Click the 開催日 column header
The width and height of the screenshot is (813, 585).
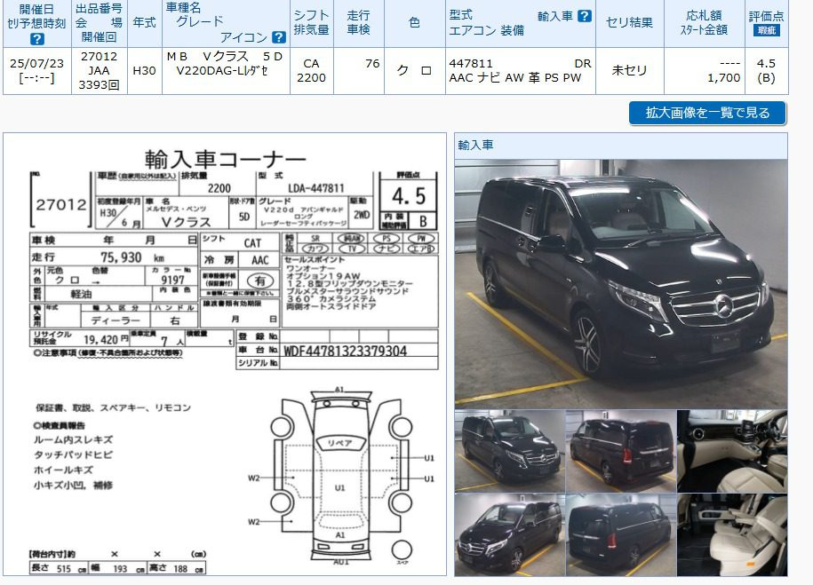(x=36, y=23)
